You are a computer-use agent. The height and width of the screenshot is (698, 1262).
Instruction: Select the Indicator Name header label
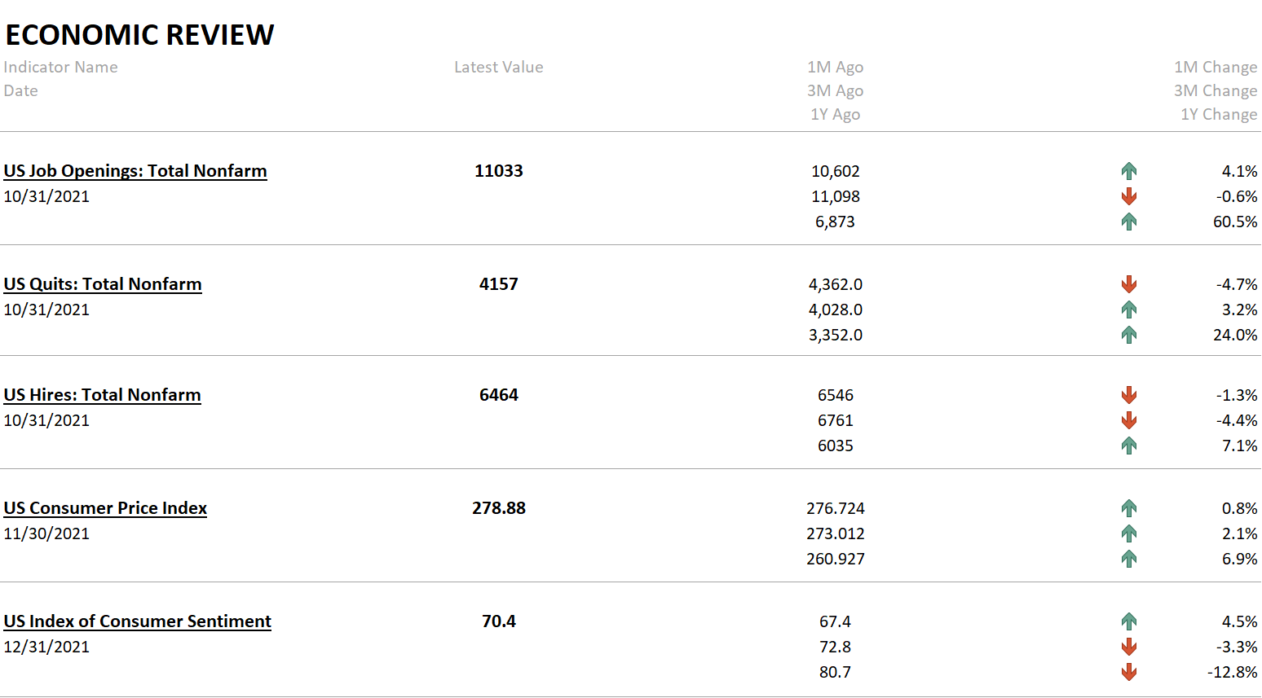pos(60,67)
